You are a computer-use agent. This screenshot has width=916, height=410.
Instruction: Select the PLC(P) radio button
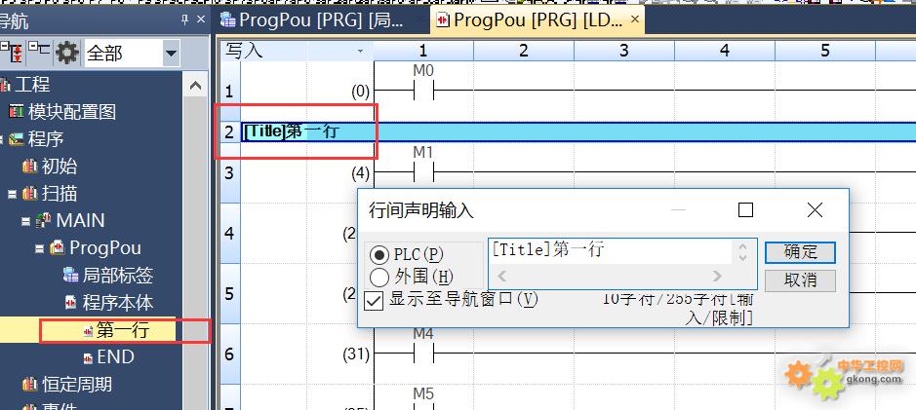379,255
